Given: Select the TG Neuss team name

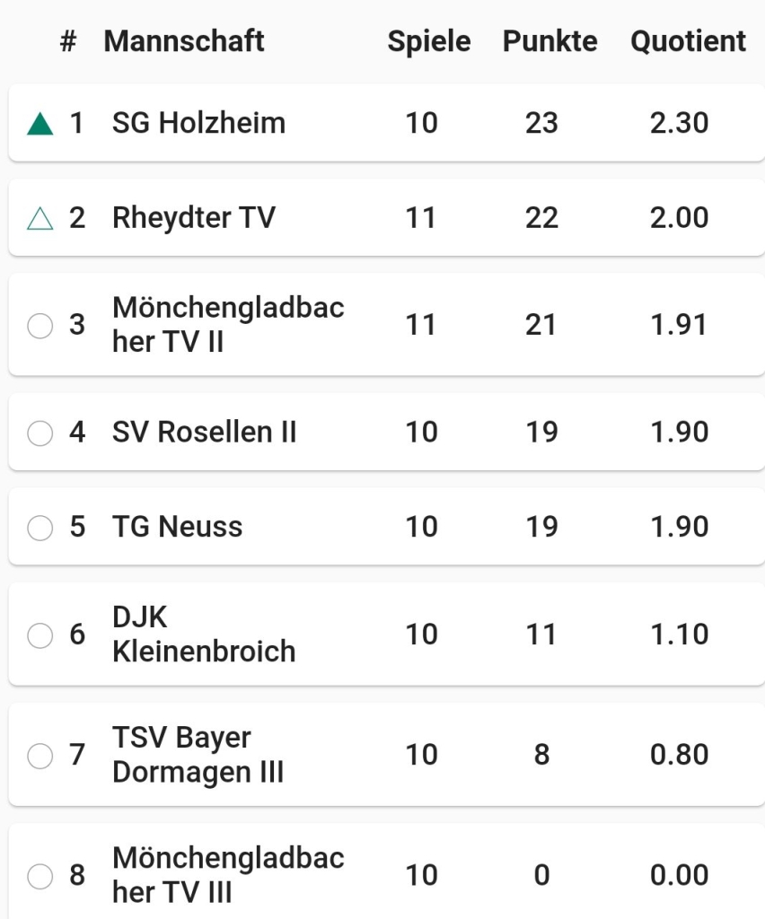Looking at the screenshot, I should pos(177,526).
